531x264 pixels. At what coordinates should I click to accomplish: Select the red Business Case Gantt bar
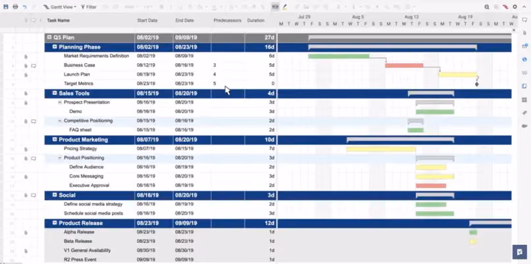404,65
